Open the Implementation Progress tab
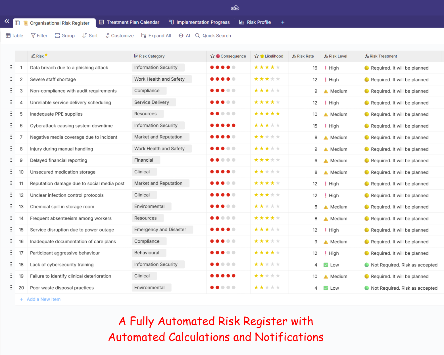The height and width of the screenshot is (355, 444). pos(199,22)
